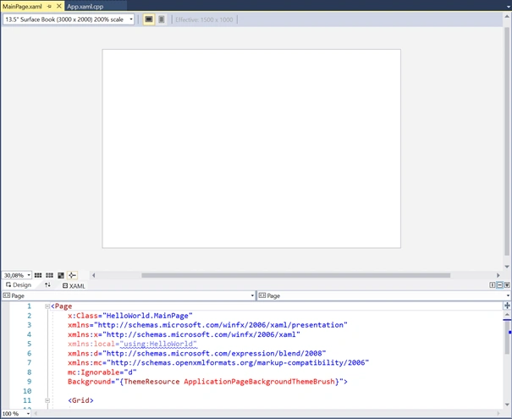The image size is (512, 419).
Task: Collapse the Page element outline in code
Action: 47,306
